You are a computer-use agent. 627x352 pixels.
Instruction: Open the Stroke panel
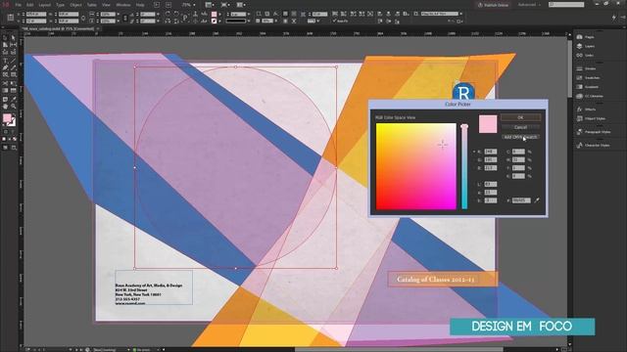coord(586,68)
